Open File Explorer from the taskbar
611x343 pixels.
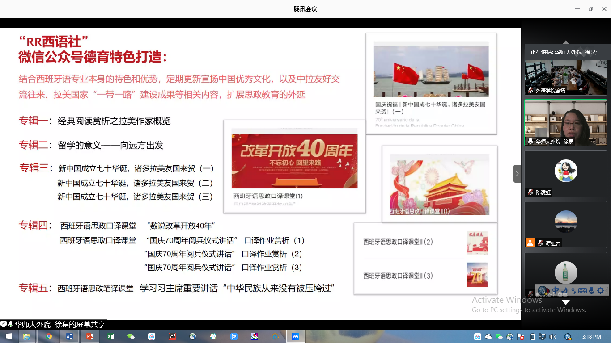pyautogui.click(x=27, y=336)
